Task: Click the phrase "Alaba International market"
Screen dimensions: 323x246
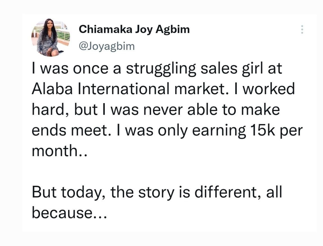Action: click(128, 89)
